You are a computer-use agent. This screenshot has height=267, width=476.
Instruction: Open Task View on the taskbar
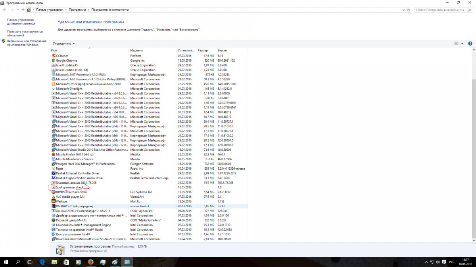pos(30,262)
